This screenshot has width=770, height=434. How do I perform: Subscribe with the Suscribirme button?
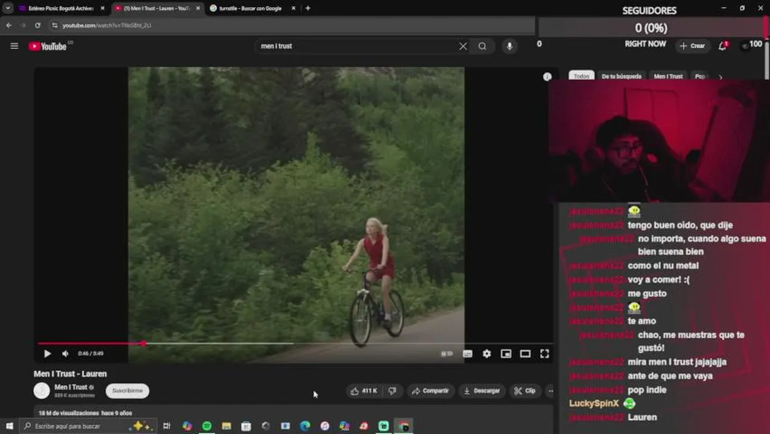pos(127,391)
